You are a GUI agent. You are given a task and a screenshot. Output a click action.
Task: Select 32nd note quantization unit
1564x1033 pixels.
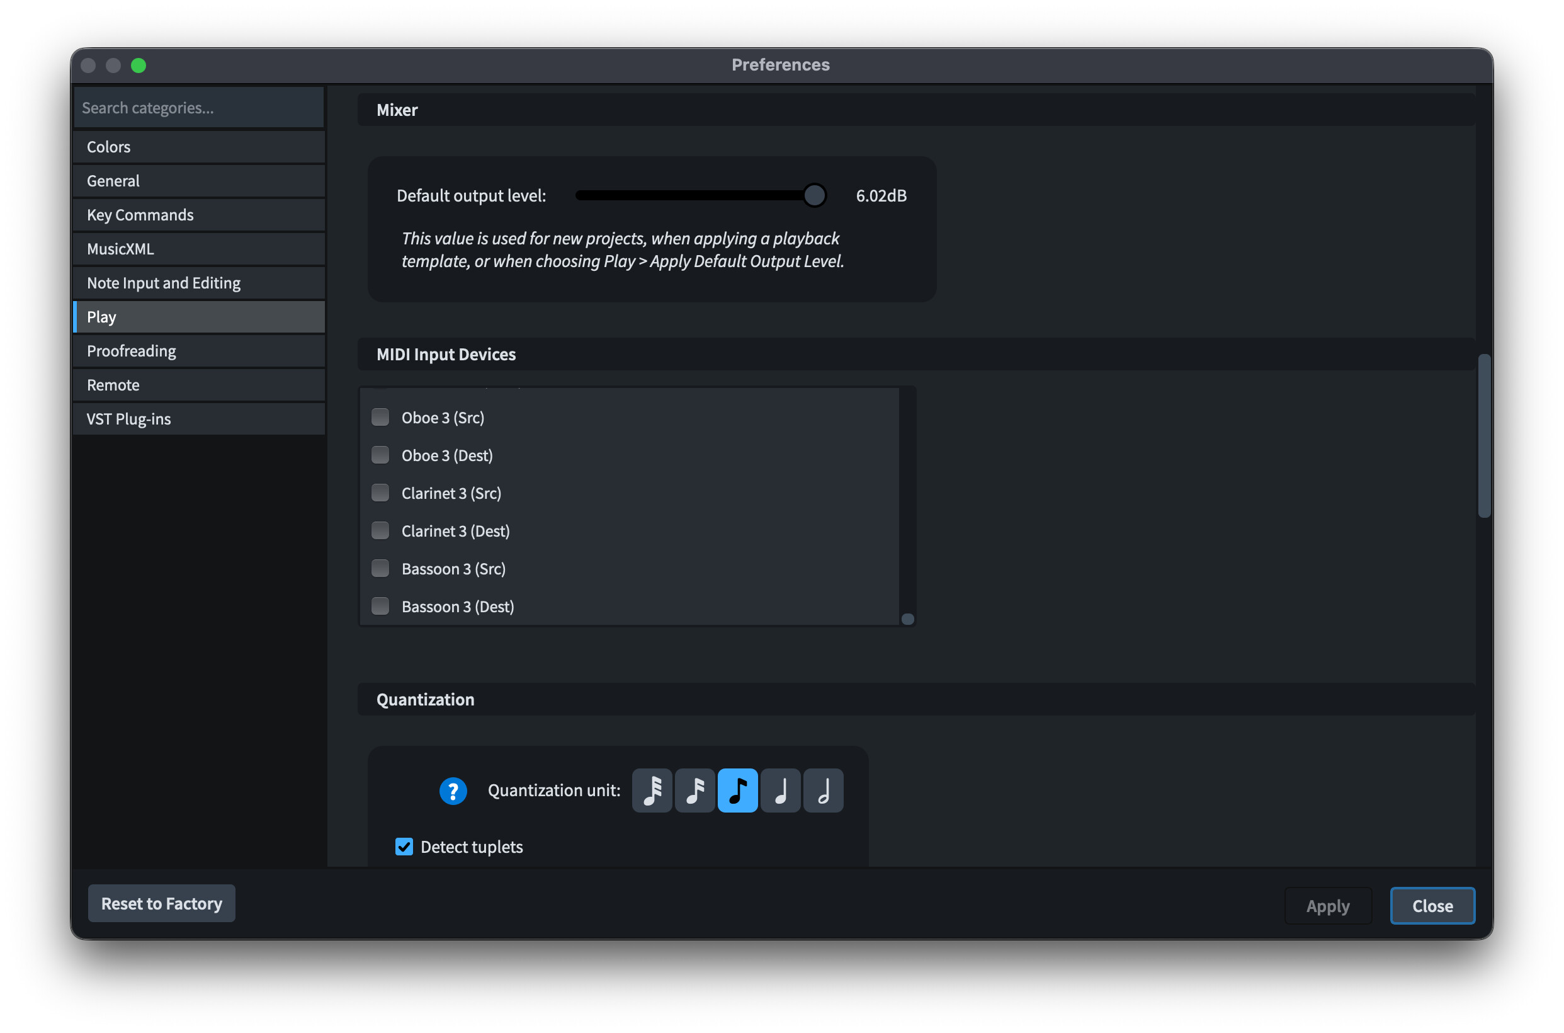click(652, 790)
